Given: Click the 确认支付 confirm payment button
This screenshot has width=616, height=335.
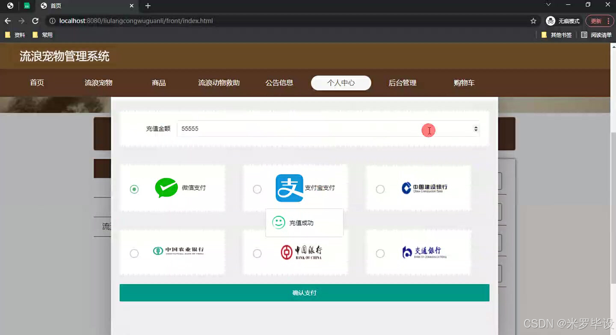Looking at the screenshot, I should (304, 293).
